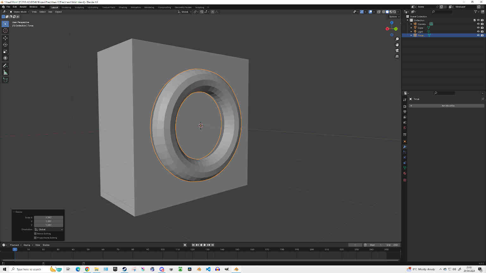Open the Render menu
The width and height of the screenshot is (486, 273).
(23, 7)
